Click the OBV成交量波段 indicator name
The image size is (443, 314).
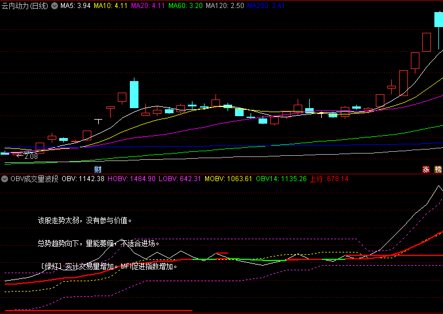point(34,179)
